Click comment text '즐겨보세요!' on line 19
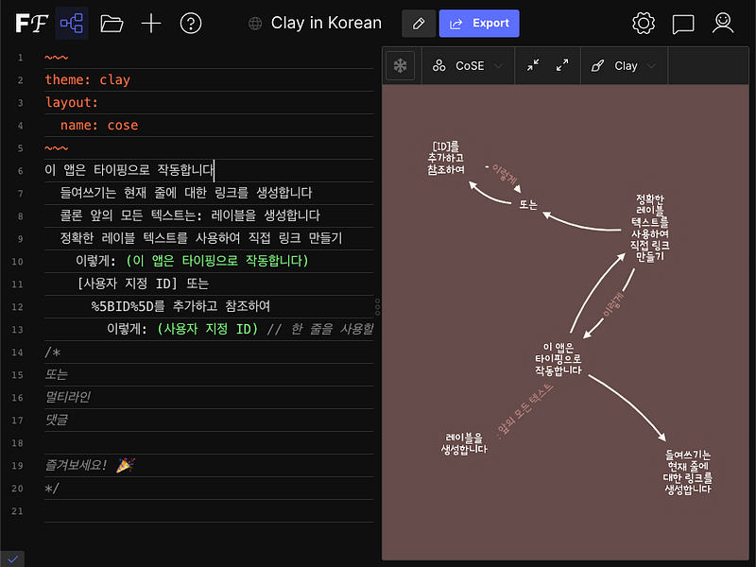Viewport: 756px width, 567px height. pos(76,465)
